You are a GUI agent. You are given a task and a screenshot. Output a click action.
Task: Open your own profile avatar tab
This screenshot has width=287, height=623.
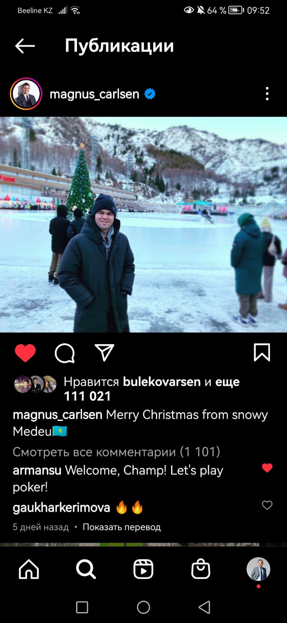[258, 569]
